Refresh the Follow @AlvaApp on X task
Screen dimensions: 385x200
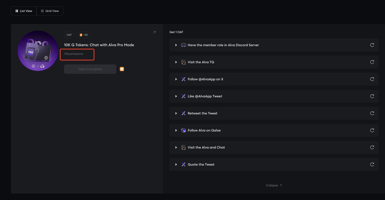click(x=372, y=79)
